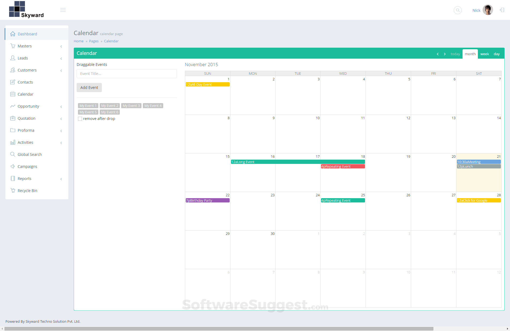Toggle the hamburger sidebar menu
The height and width of the screenshot is (331, 510).
point(63,10)
